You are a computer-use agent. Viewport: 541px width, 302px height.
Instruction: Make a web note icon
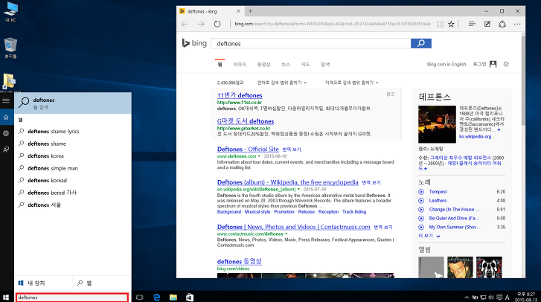click(487, 24)
